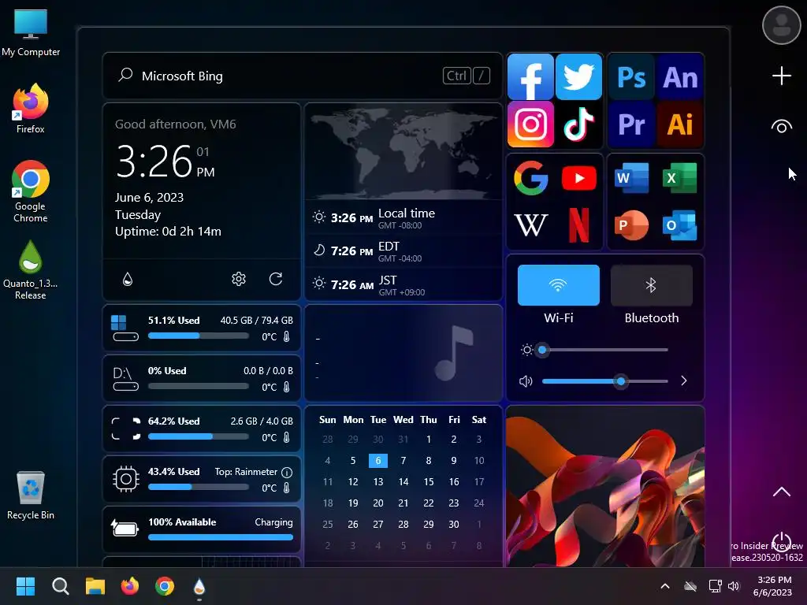Screen dimensions: 807x605
Task: Open File Explorer from taskbar
Action: (95, 586)
